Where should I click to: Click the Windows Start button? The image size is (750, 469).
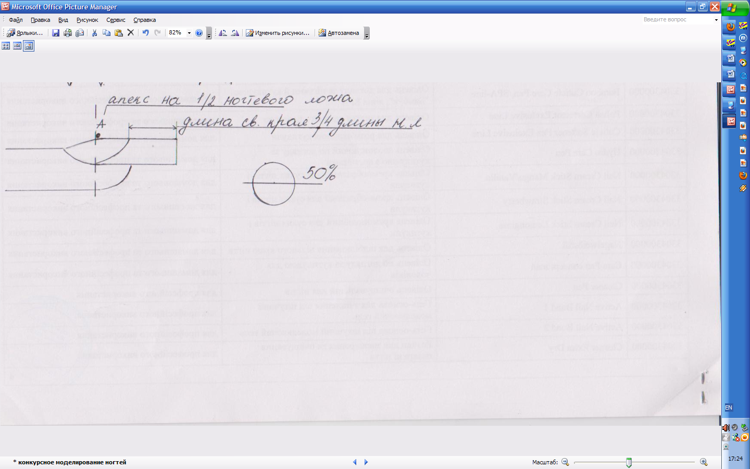pos(735,7)
